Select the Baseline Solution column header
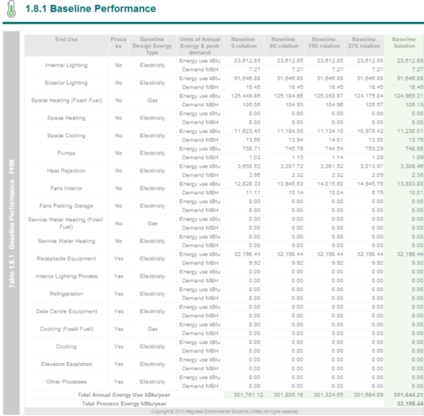The width and height of the screenshot is (424, 416). (404, 43)
